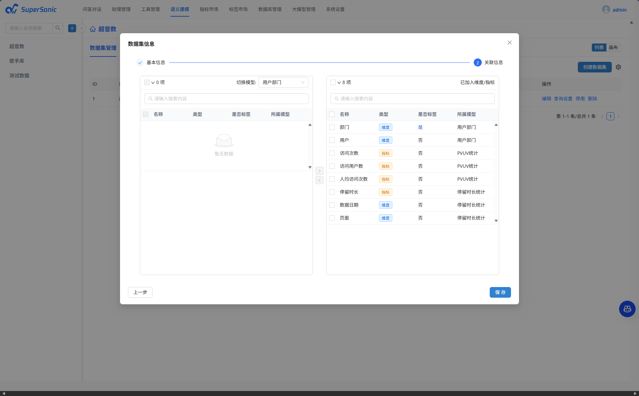This screenshot has width=639, height=396.
Task: Click left table scrollbar down arrow
Action: (310, 167)
